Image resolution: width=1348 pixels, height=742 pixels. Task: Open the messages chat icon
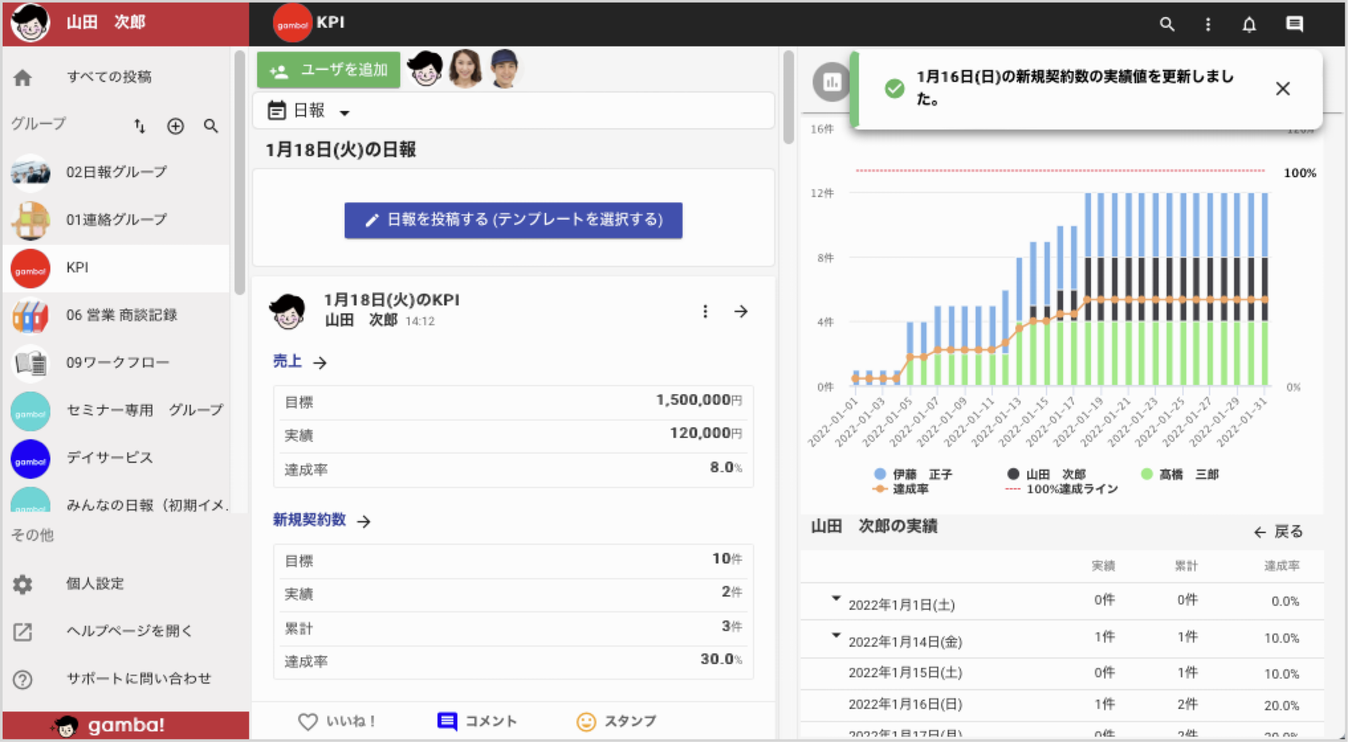(1294, 25)
